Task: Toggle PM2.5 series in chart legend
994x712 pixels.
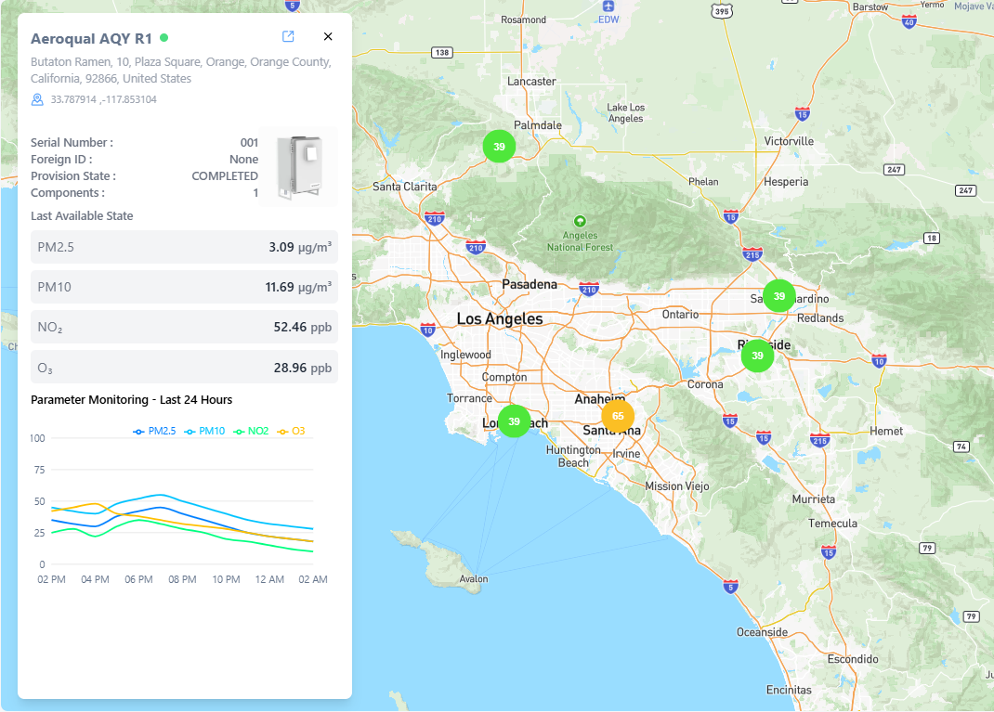Action: [x=154, y=431]
